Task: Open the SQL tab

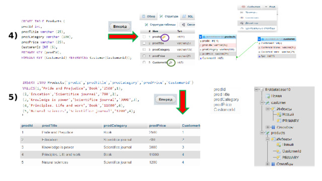Action: [188, 17]
